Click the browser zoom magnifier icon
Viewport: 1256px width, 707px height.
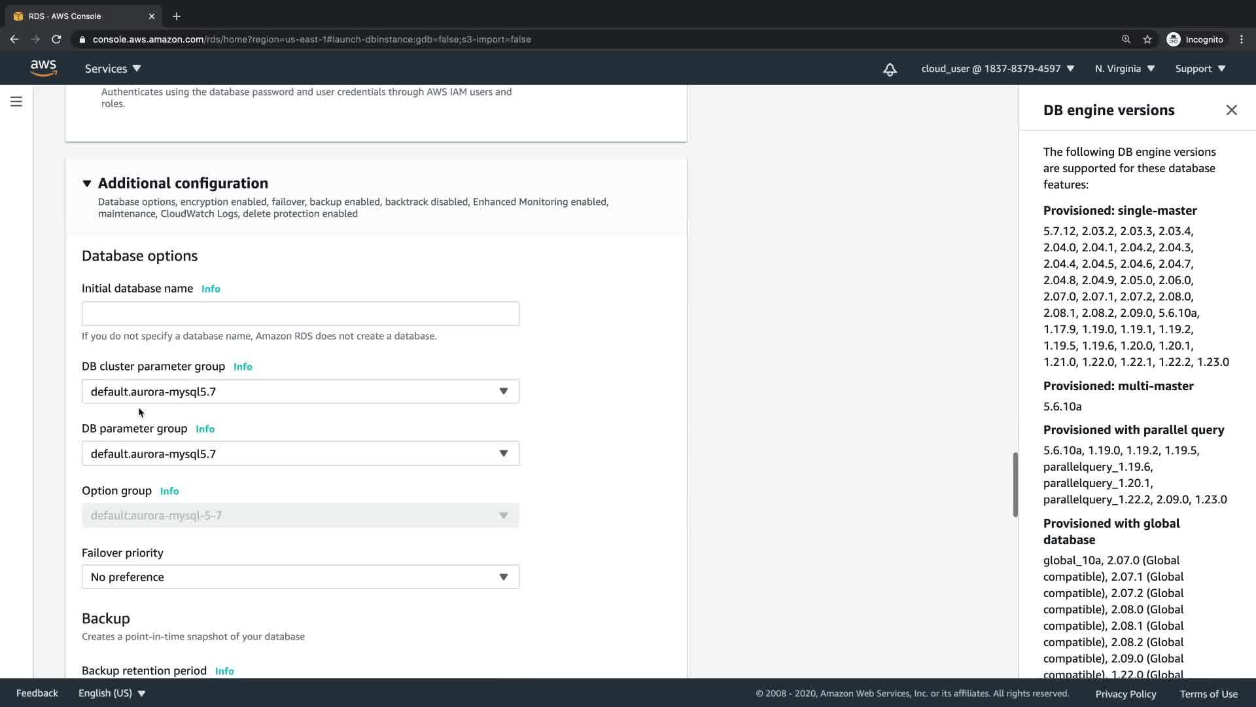pyautogui.click(x=1126, y=39)
